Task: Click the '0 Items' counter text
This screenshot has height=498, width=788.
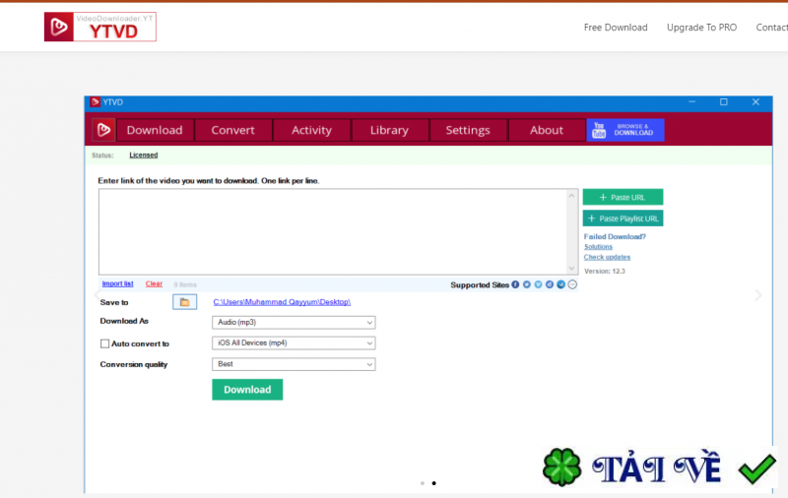Action: pos(185,284)
